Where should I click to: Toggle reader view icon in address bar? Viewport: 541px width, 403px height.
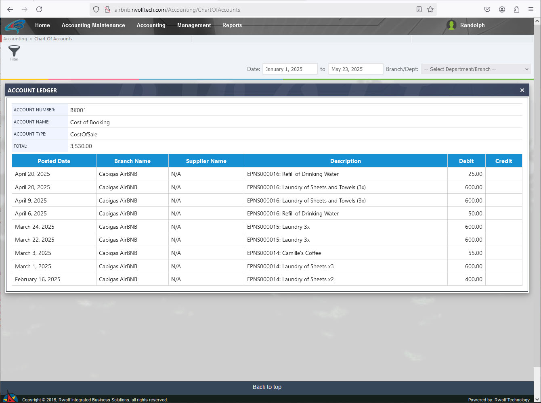419,9
